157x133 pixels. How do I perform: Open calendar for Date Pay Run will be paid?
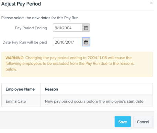point(86,42)
